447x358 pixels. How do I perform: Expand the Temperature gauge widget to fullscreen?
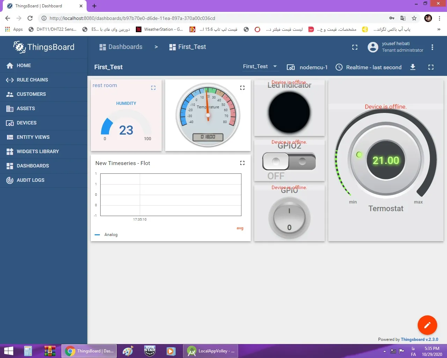point(242,88)
